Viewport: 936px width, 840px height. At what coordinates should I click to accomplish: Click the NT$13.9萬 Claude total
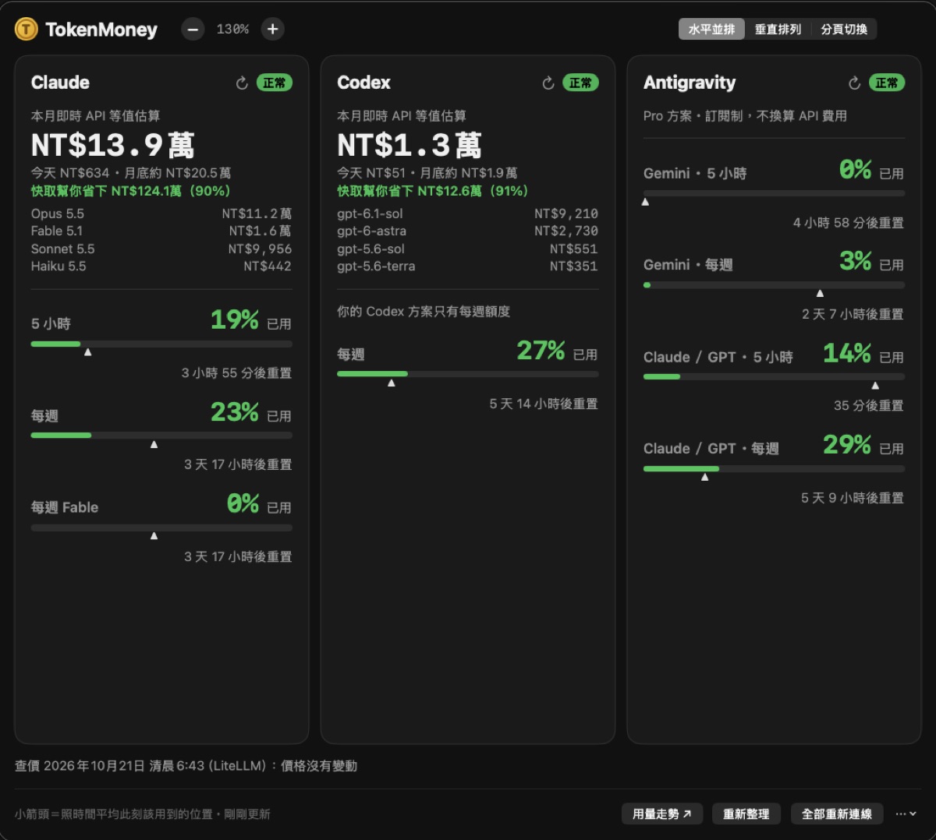coord(113,146)
